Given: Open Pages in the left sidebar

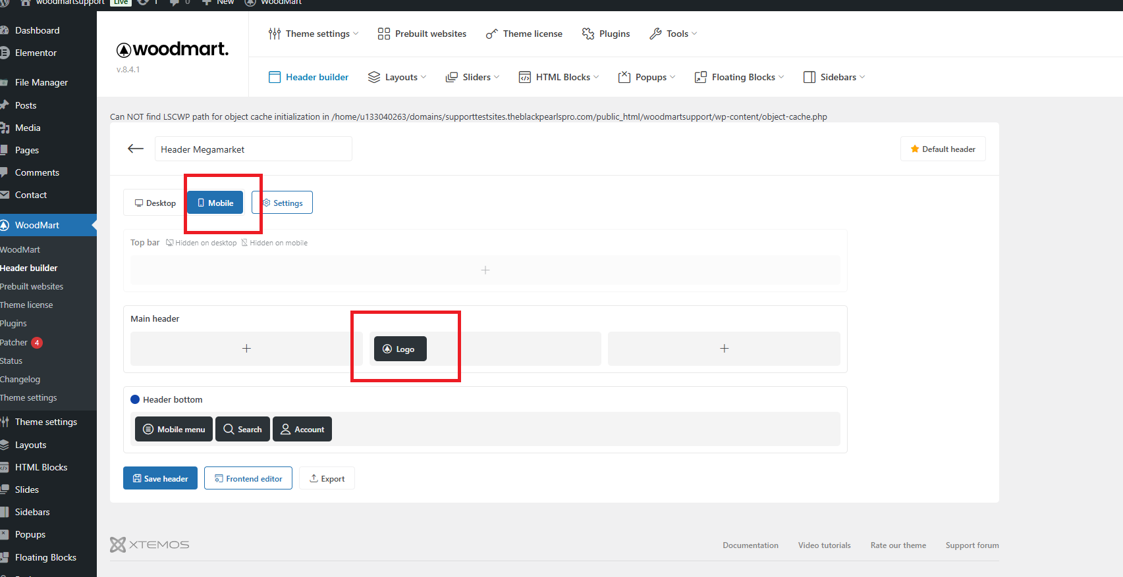Looking at the screenshot, I should coord(27,150).
